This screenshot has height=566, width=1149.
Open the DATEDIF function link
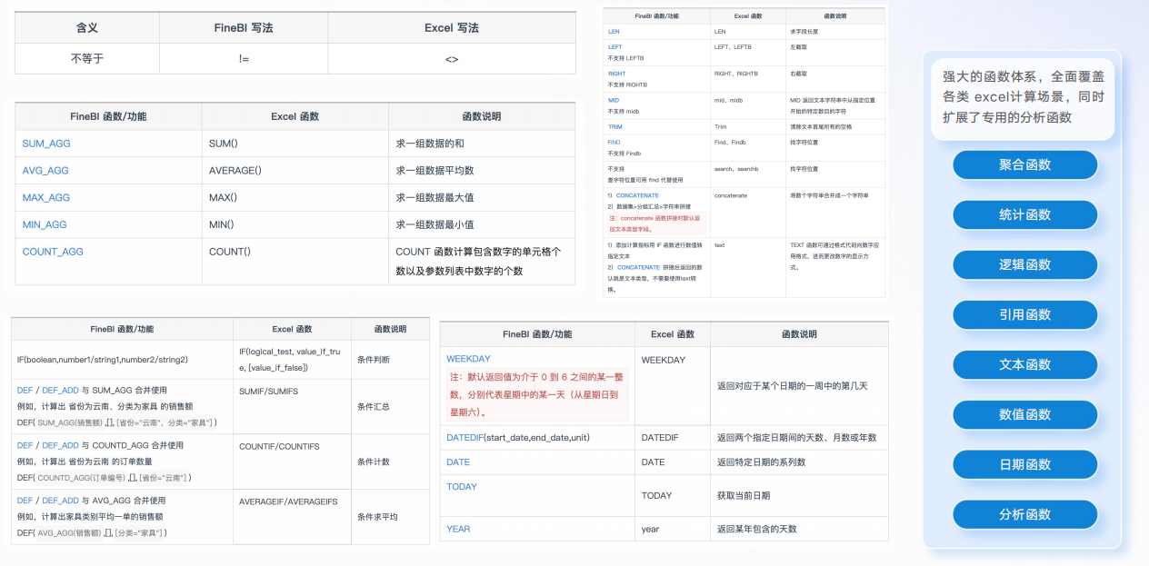pos(465,438)
